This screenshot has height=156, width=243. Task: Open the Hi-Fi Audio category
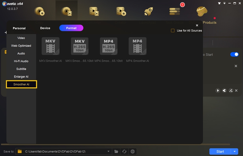21,61
